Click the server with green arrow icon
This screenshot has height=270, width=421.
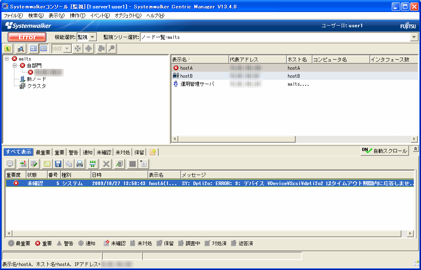point(119,164)
